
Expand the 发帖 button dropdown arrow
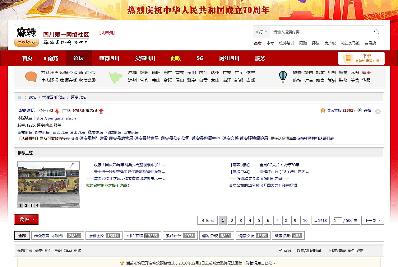(x=33, y=220)
